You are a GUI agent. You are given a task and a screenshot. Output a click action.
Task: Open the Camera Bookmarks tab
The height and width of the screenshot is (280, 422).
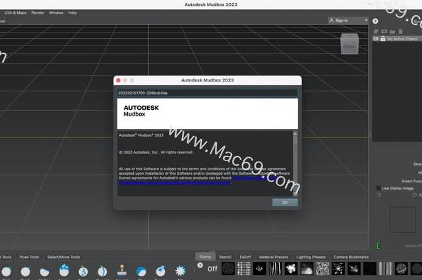pos(351,257)
